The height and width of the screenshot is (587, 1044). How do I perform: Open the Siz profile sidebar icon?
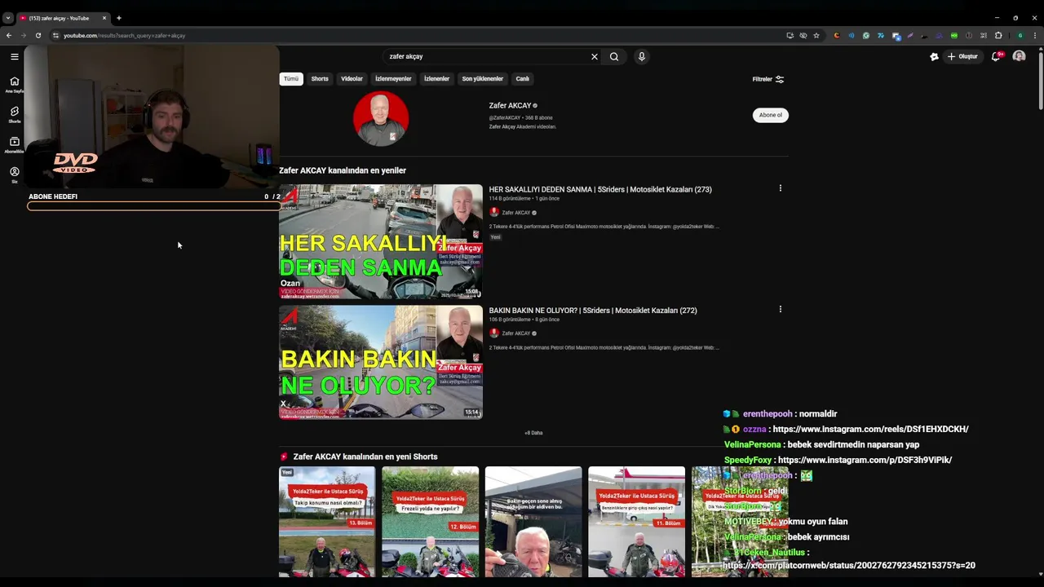(14, 175)
